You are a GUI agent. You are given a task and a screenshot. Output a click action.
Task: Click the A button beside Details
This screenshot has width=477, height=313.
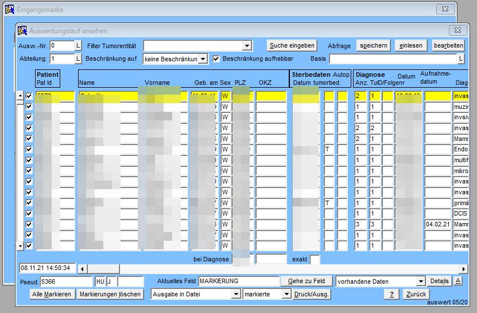(458, 281)
